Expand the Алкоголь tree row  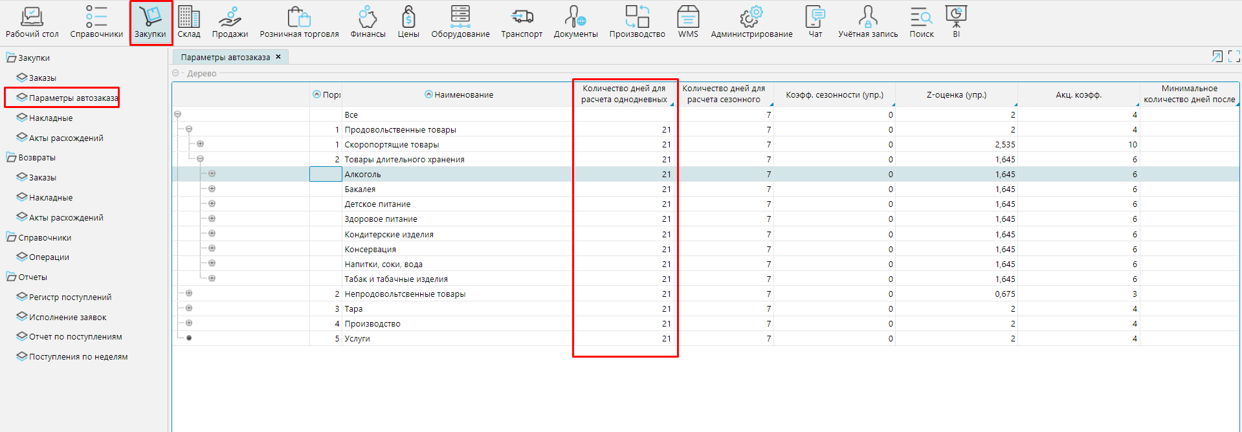point(212,174)
